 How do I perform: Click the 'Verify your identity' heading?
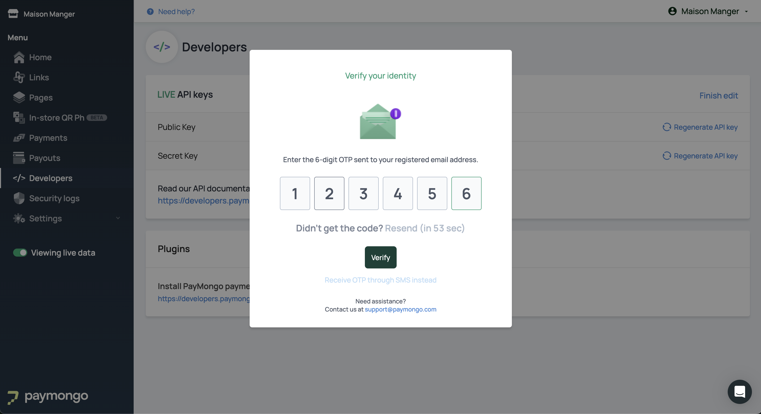380,76
